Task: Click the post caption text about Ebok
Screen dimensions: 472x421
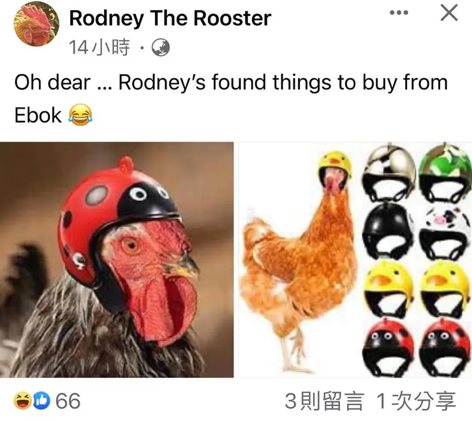Action: tap(231, 99)
